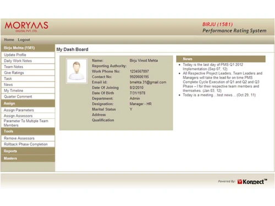This screenshot has width=275, height=206.
Task: Open Assign Parameters
Action: coord(28,110)
